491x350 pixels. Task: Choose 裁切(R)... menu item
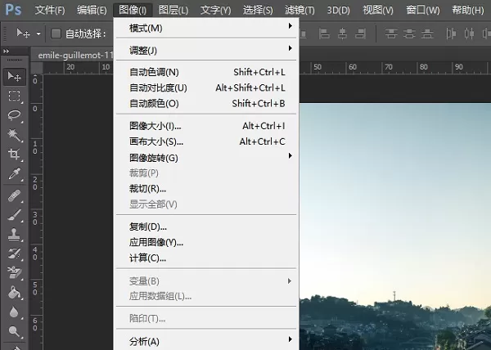[x=206, y=189]
